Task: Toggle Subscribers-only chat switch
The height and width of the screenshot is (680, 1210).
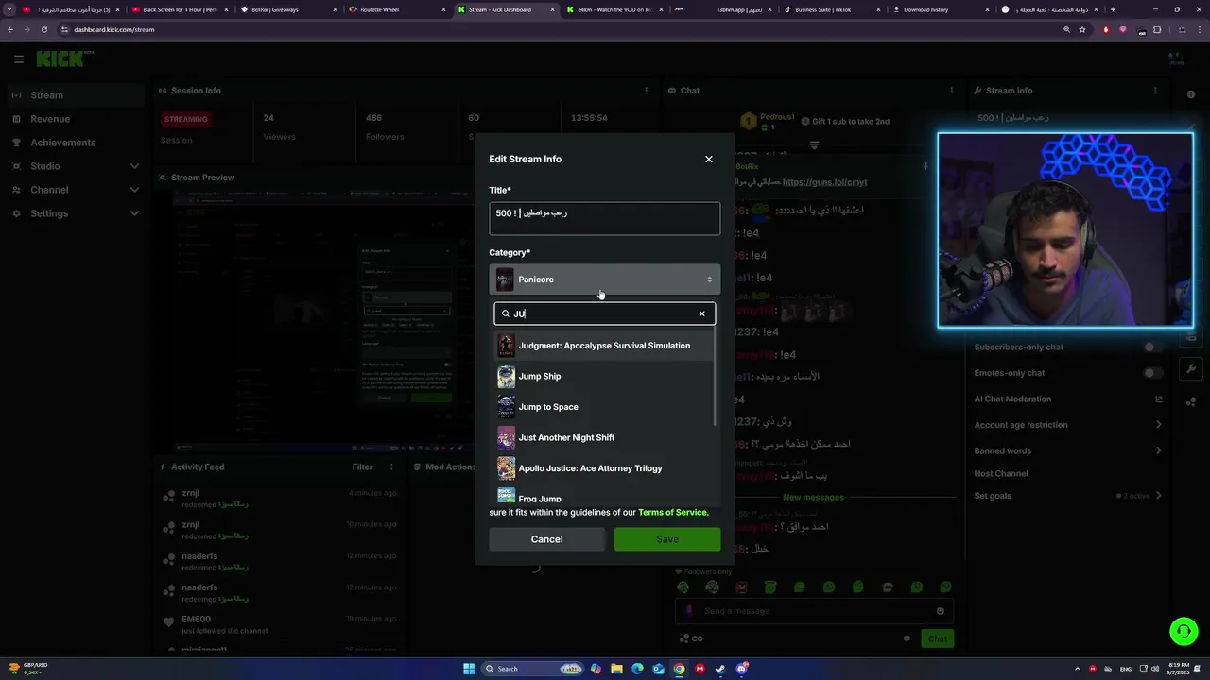Action: (x=1152, y=347)
